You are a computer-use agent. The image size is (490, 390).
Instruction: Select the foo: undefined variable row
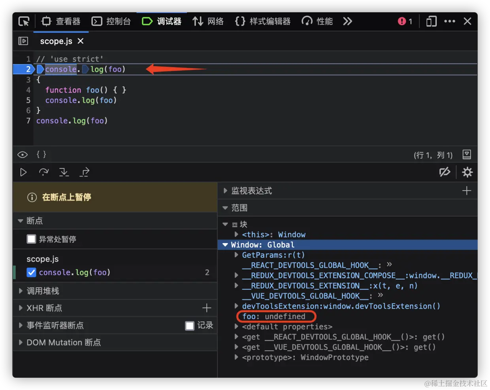tap(274, 316)
